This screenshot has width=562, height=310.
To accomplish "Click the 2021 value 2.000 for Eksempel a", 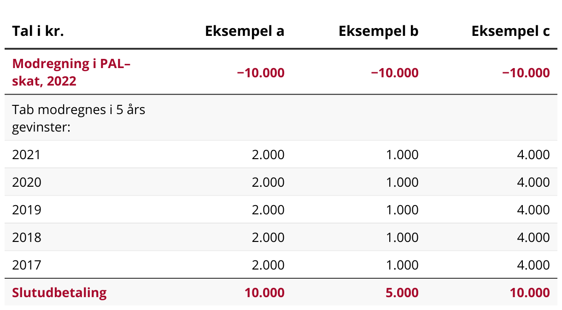I will pos(268,155).
